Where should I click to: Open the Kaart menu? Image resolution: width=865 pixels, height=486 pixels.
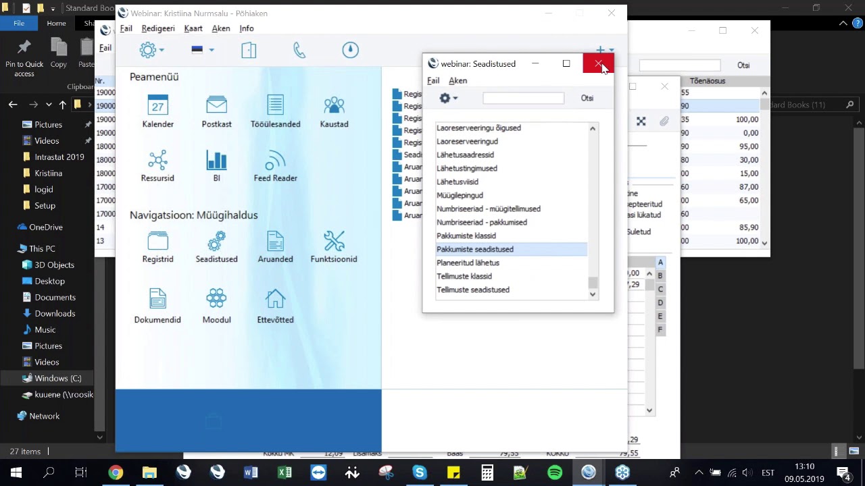193,28
